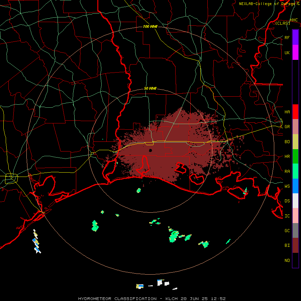
Task: Click the HHC product label
Action: point(294,20)
